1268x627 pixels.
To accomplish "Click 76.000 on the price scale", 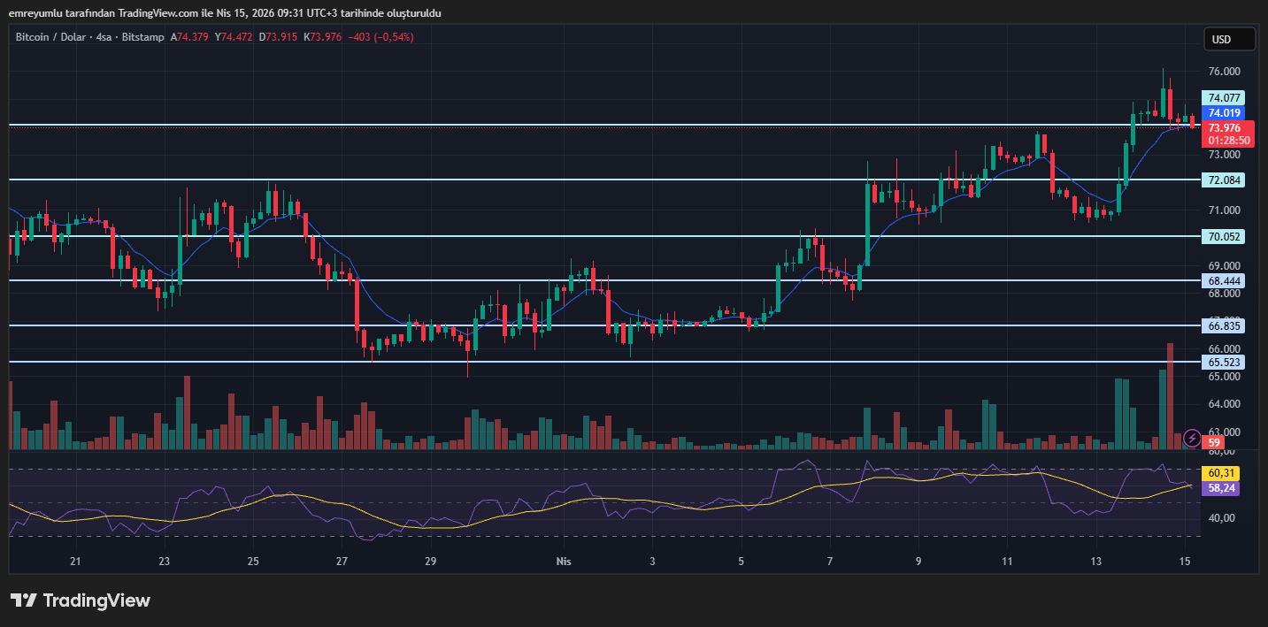I will pos(1226,71).
